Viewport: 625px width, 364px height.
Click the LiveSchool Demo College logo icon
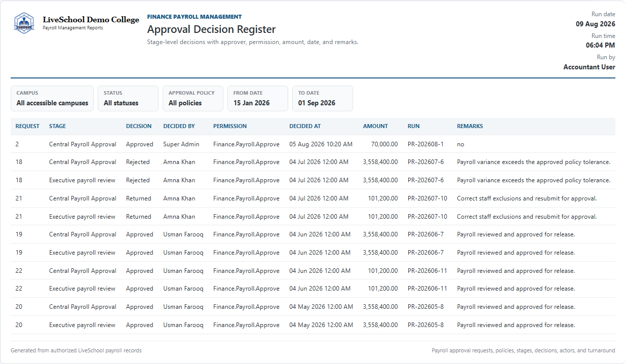(24, 23)
